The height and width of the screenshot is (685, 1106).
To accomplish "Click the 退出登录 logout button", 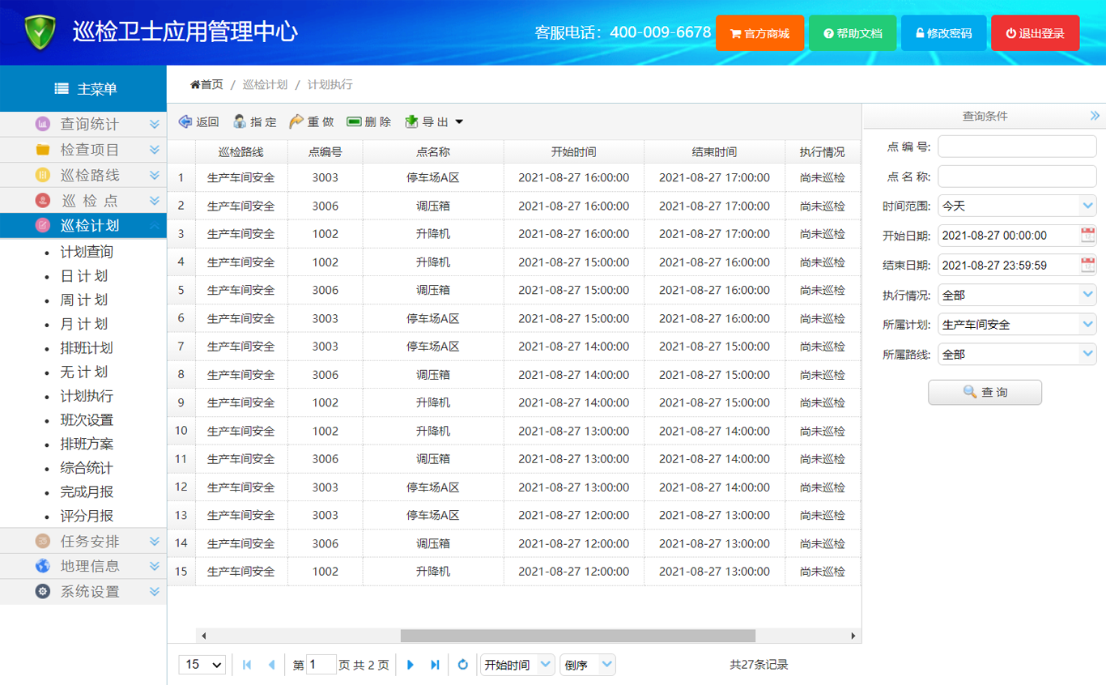I will [1035, 33].
